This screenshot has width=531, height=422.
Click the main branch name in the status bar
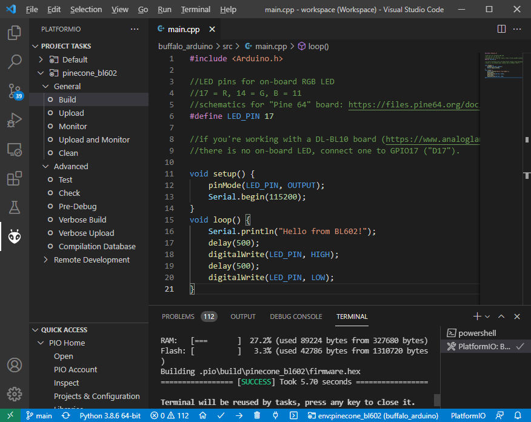[39, 415]
